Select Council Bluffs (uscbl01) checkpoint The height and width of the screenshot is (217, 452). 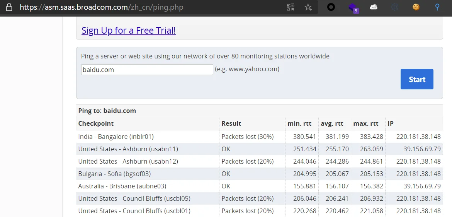point(134,211)
